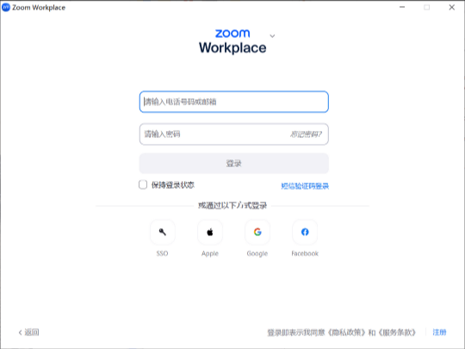Sign in with the Google icon

257,232
